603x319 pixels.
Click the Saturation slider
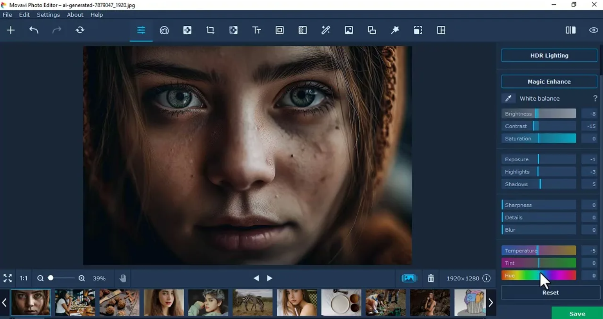coord(539,139)
